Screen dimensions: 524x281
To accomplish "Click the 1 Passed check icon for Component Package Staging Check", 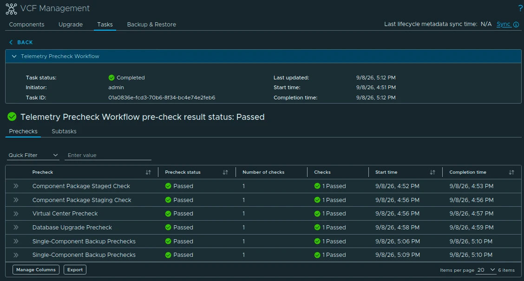I will click(317, 200).
